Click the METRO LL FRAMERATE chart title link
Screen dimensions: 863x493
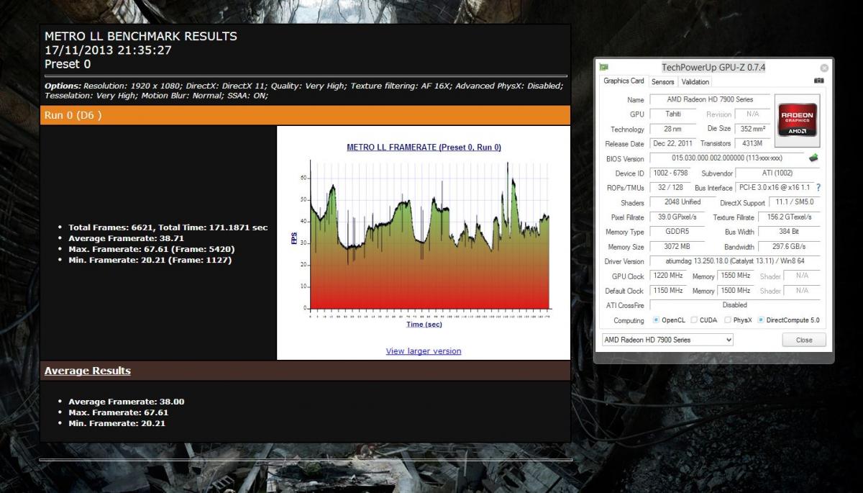click(424, 147)
